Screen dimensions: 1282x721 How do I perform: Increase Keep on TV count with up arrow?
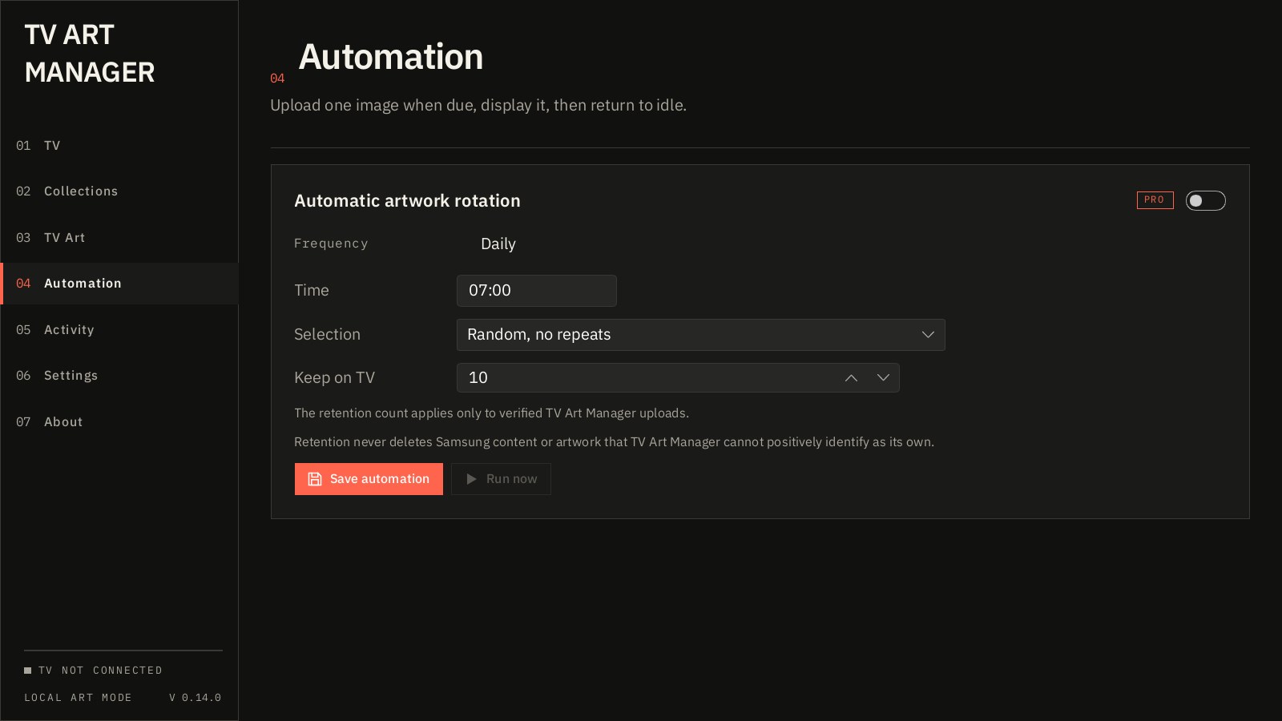(851, 378)
